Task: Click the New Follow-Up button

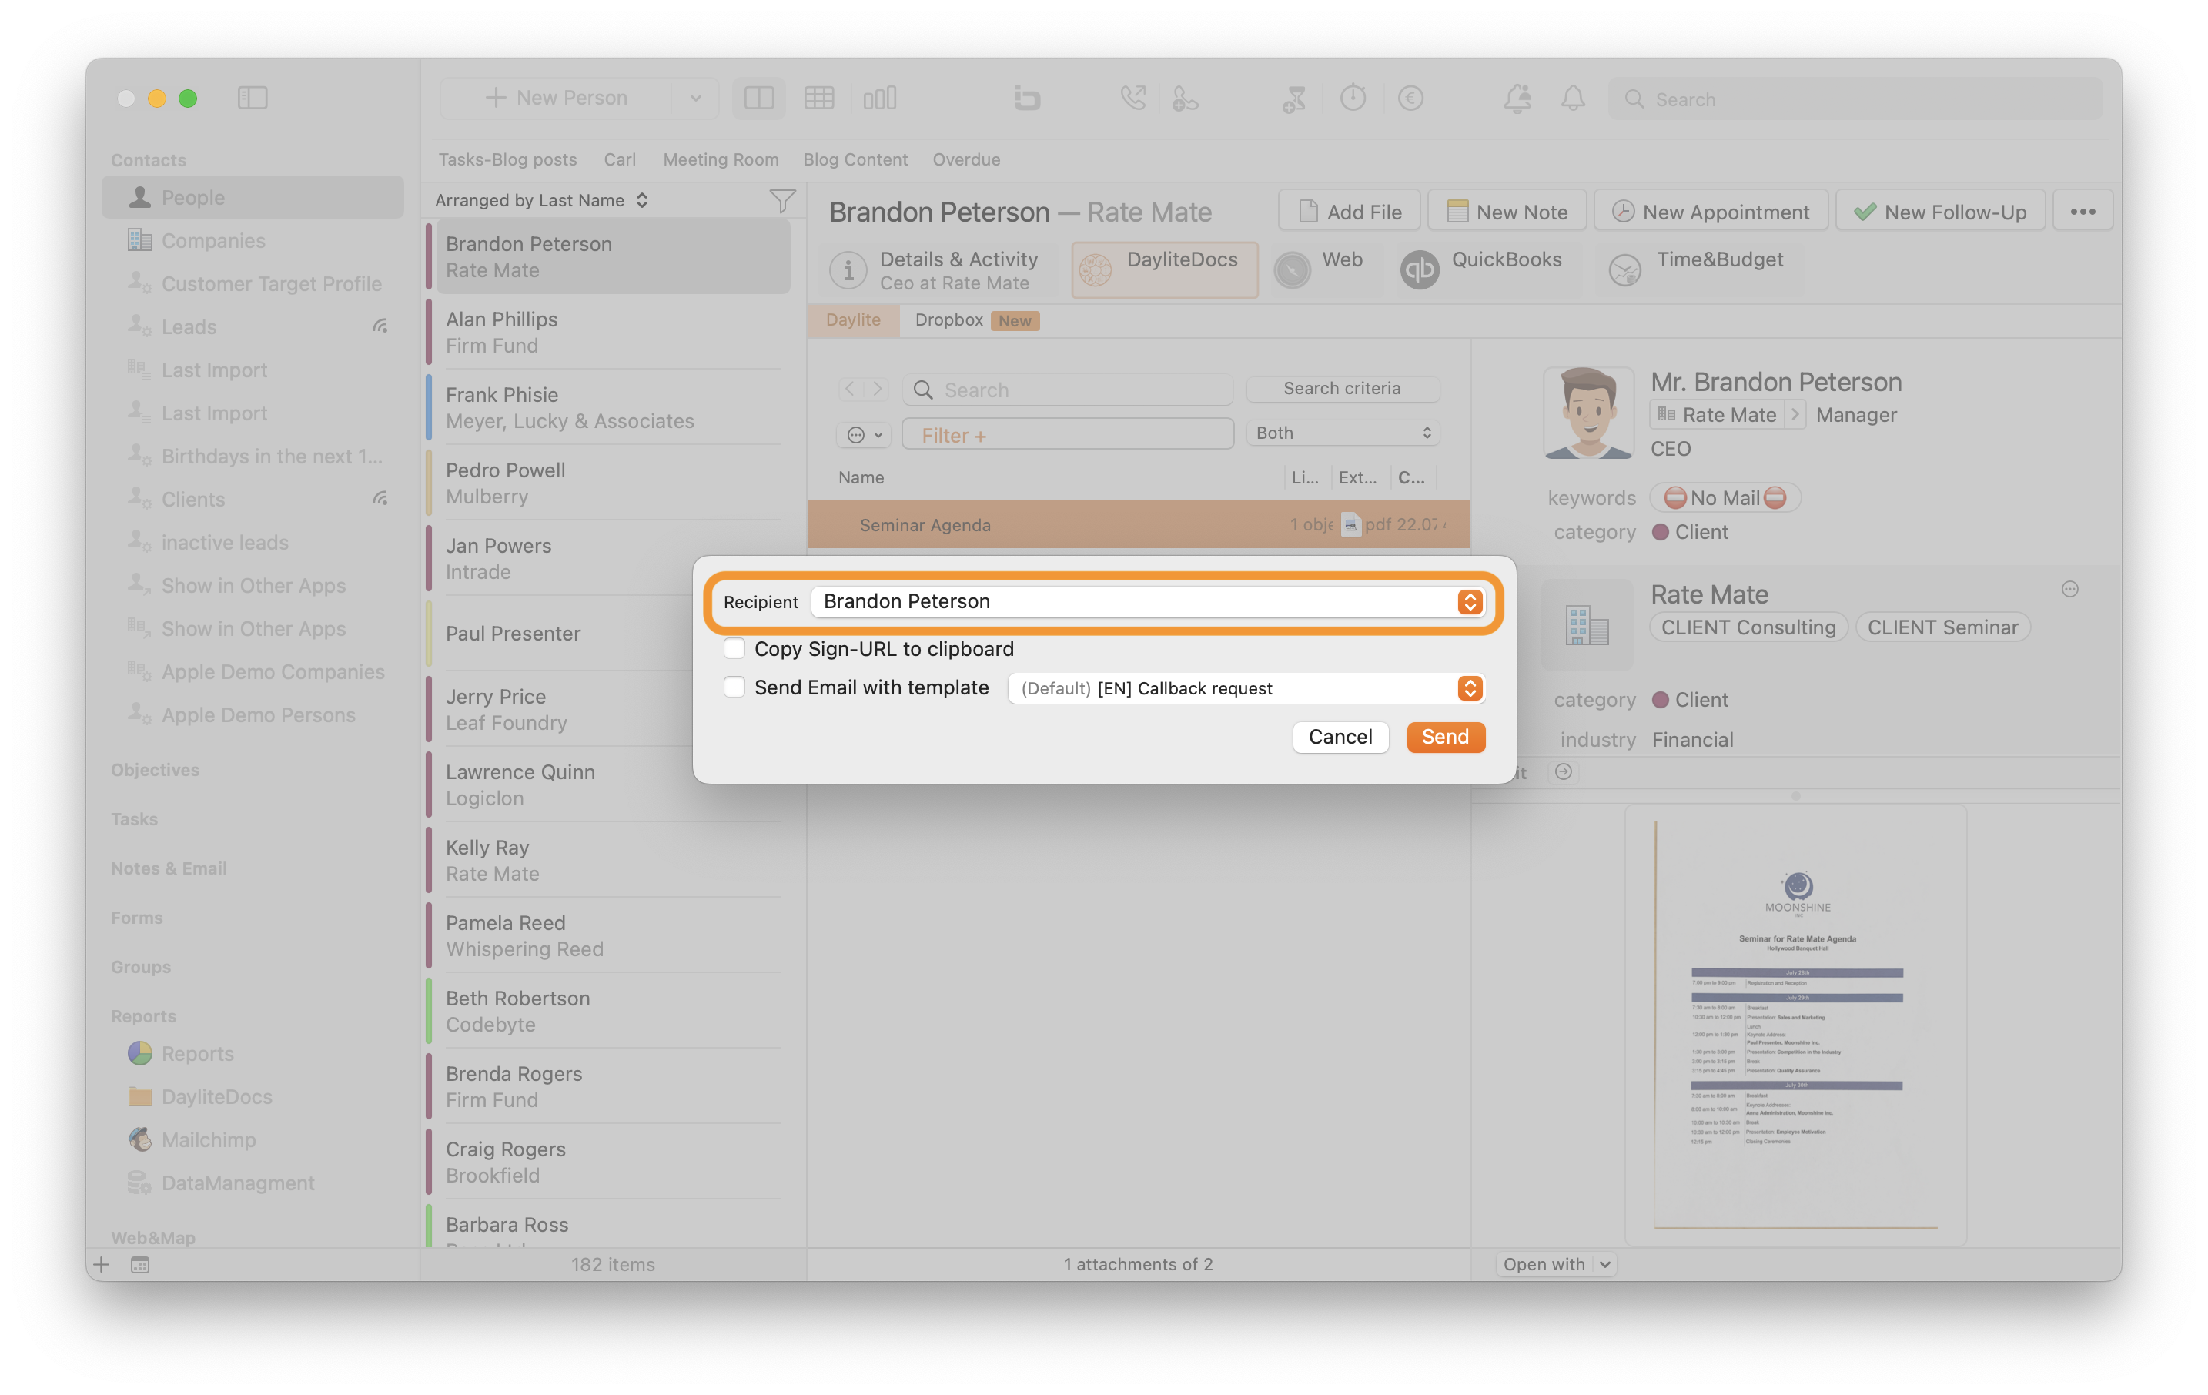Action: click(1940, 211)
